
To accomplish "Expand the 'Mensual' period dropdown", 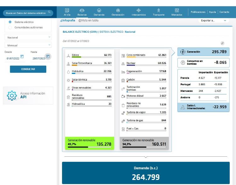I will point(28,45).
